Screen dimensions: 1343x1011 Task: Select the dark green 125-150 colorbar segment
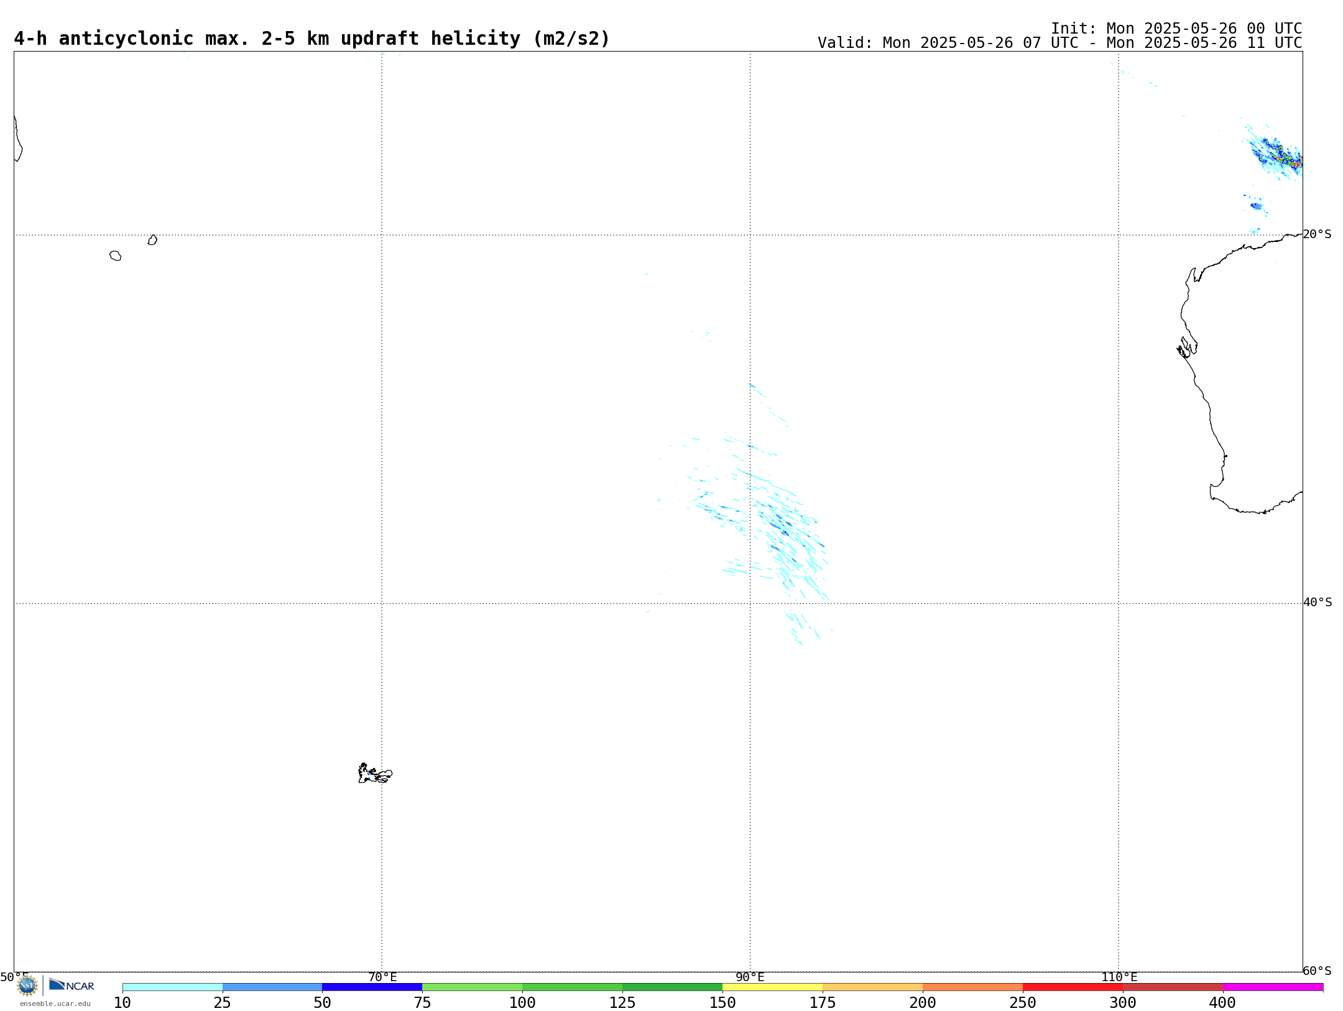673,987
